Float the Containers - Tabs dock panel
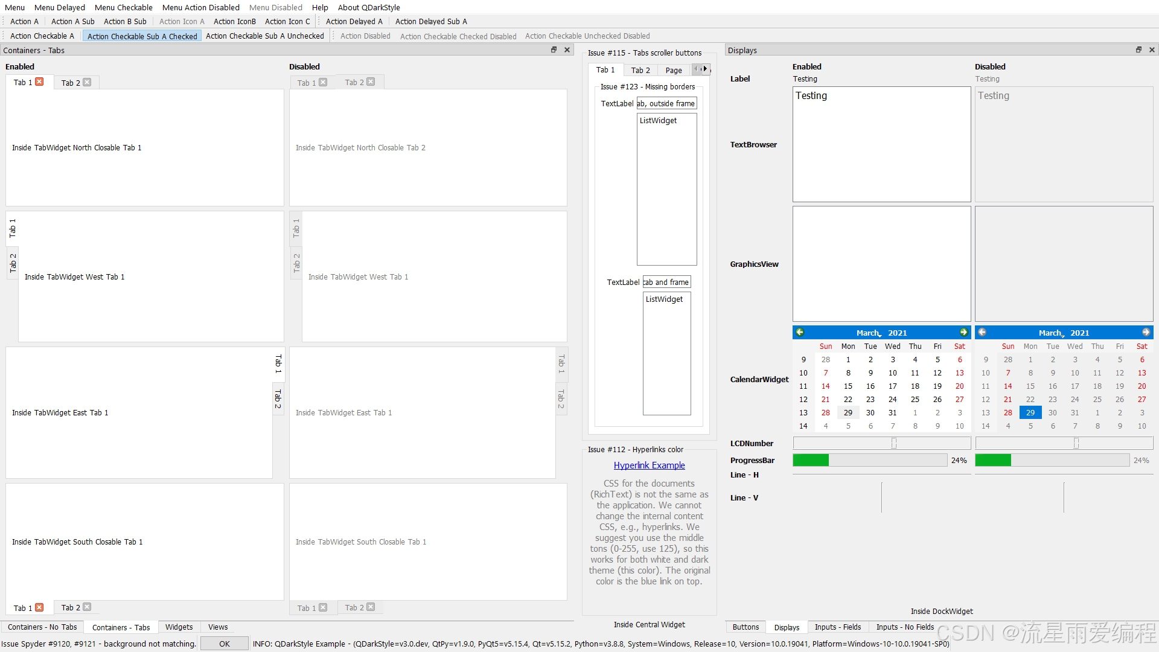This screenshot has height=652, width=1159. coord(554,50)
